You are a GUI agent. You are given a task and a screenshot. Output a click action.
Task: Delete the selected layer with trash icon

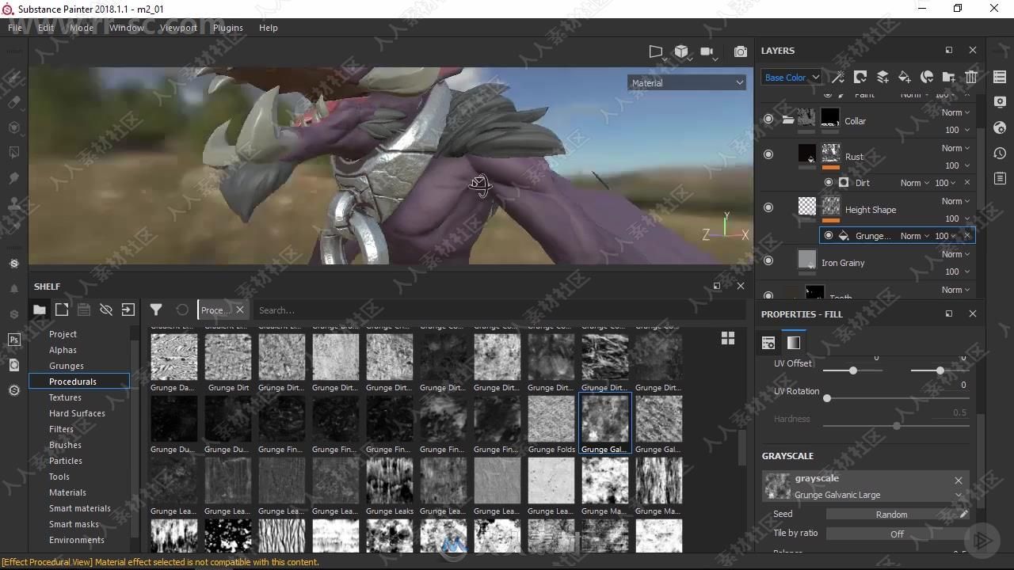[970, 77]
